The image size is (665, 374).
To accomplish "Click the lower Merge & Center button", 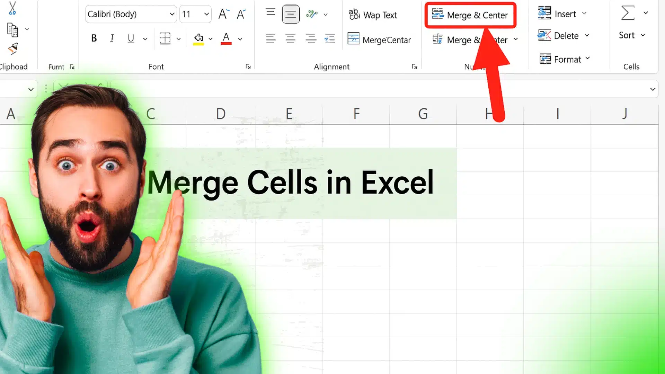I will (470, 39).
